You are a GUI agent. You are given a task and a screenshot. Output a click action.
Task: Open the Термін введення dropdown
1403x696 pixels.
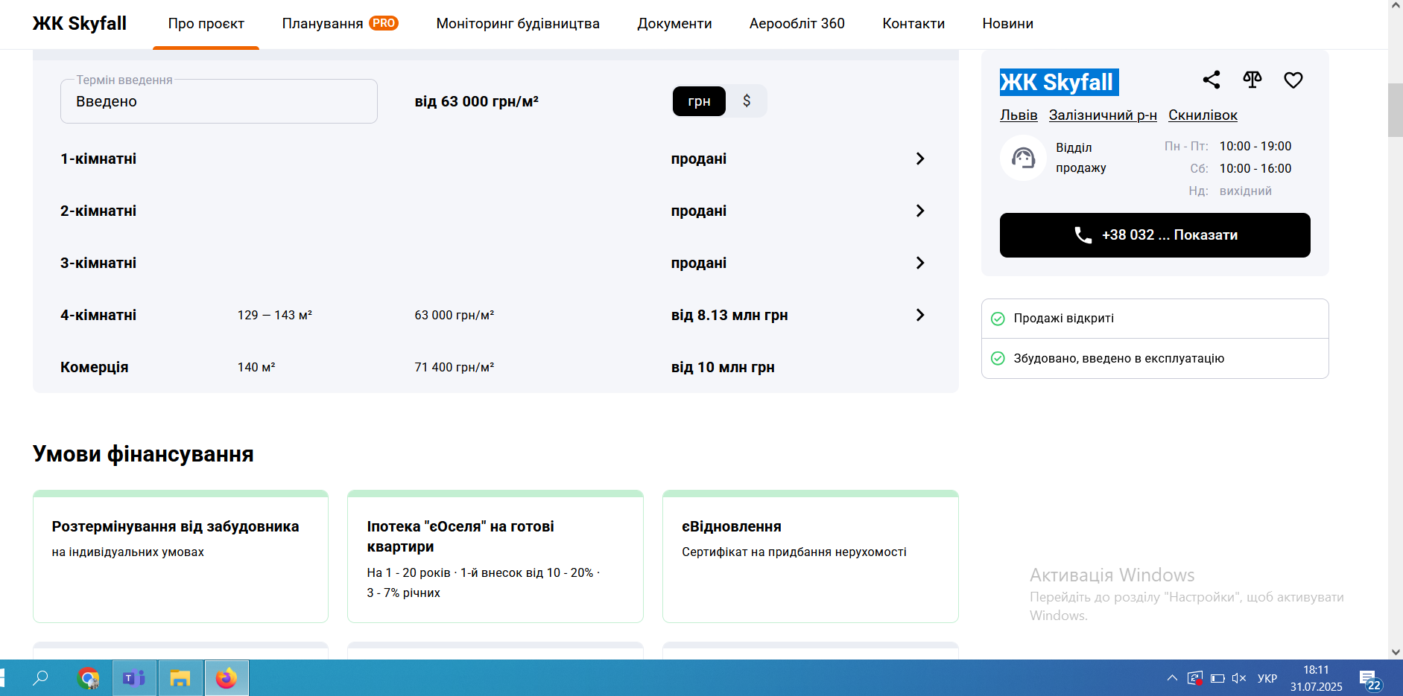(219, 101)
